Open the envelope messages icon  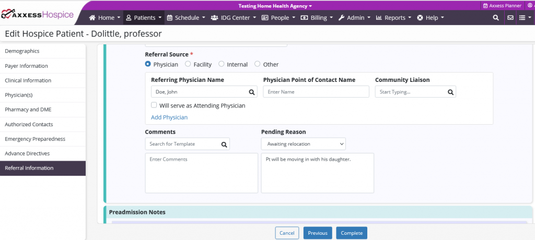pyautogui.click(x=510, y=18)
